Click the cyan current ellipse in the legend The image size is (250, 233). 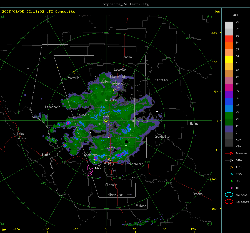click(229, 195)
